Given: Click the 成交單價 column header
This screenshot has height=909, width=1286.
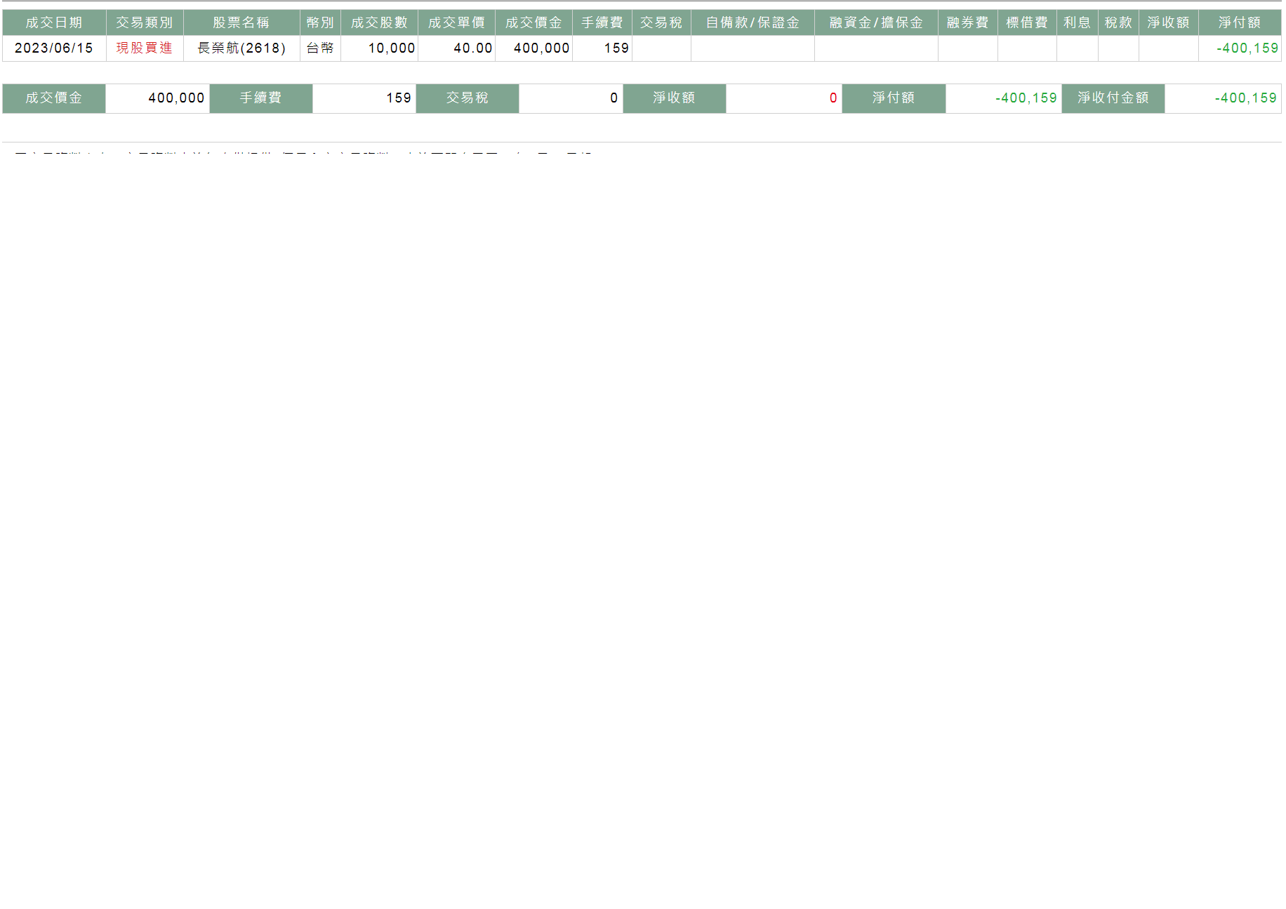Looking at the screenshot, I should point(456,22).
